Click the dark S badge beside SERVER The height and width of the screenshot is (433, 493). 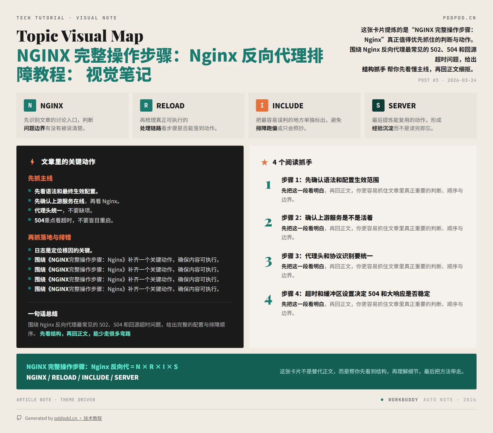(378, 106)
